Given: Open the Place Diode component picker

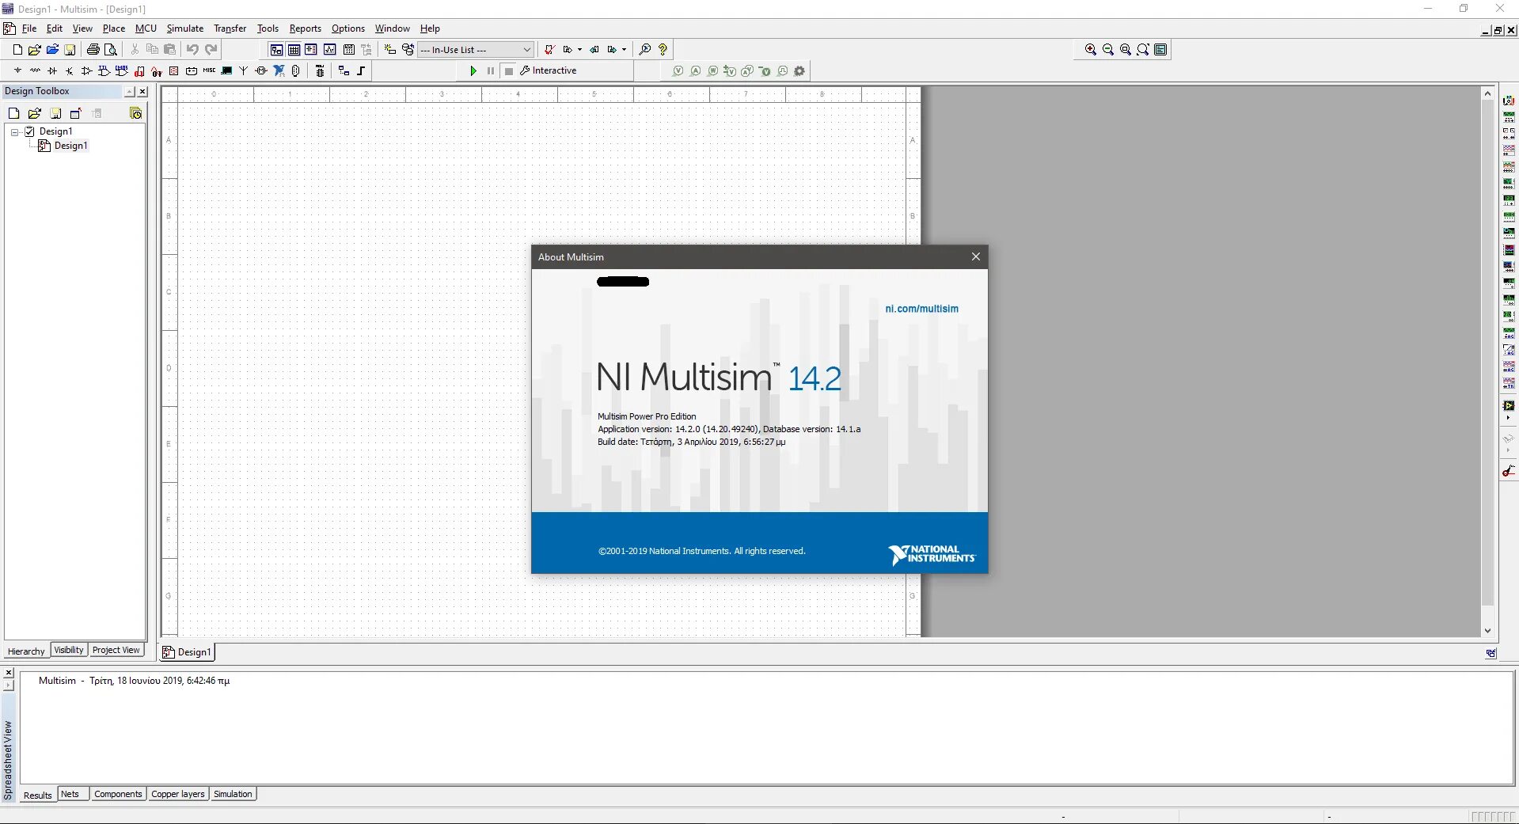Looking at the screenshot, I should point(51,70).
